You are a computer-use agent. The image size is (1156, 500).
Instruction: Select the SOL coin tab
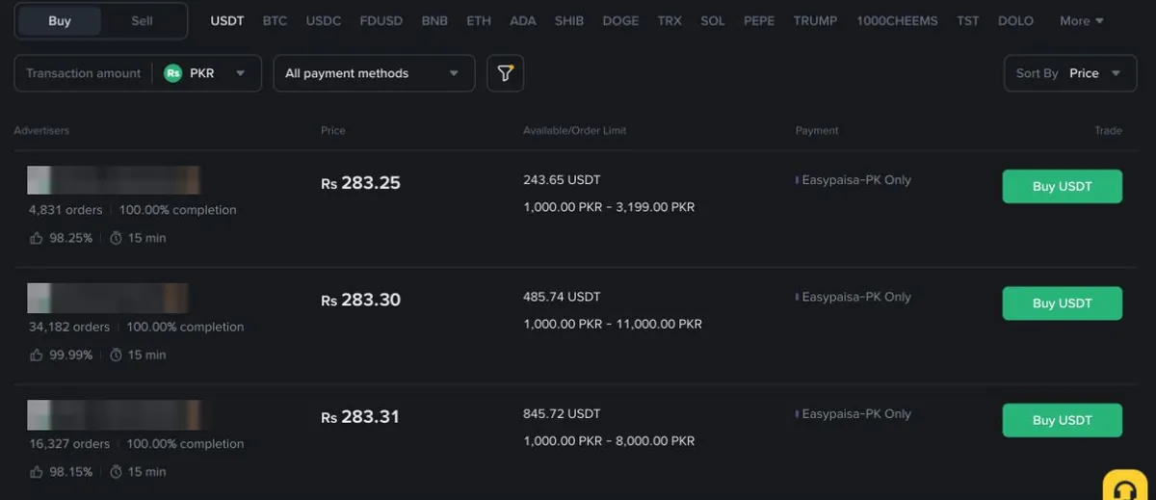tap(713, 20)
